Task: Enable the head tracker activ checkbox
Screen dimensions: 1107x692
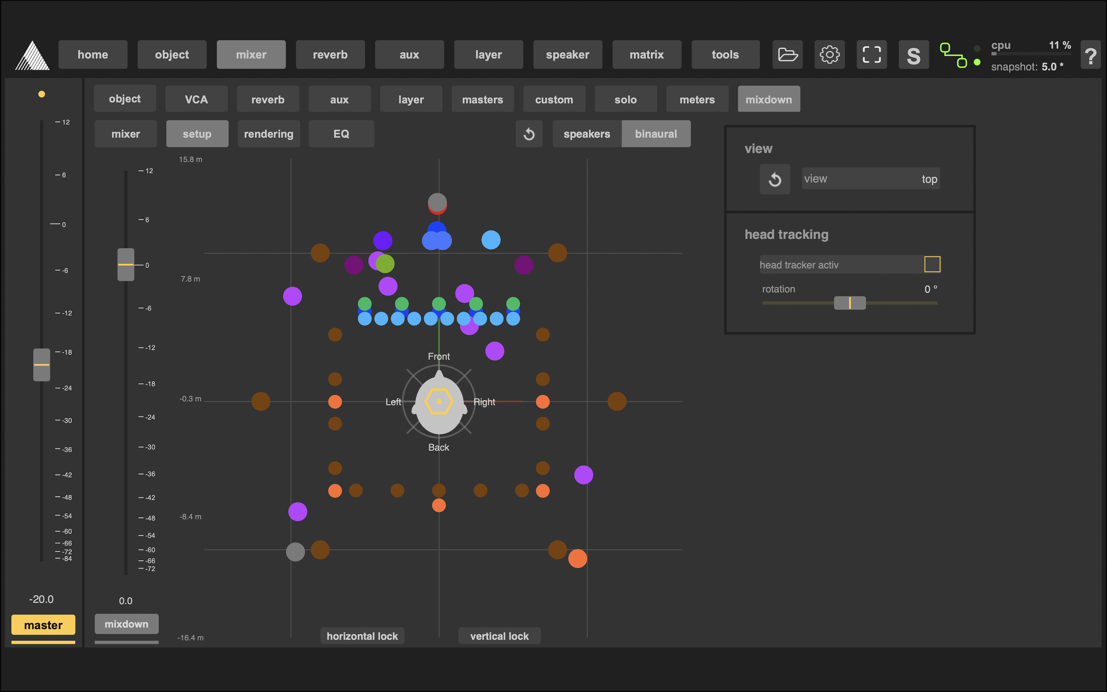Action: pyautogui.click(x=932, y=264)
